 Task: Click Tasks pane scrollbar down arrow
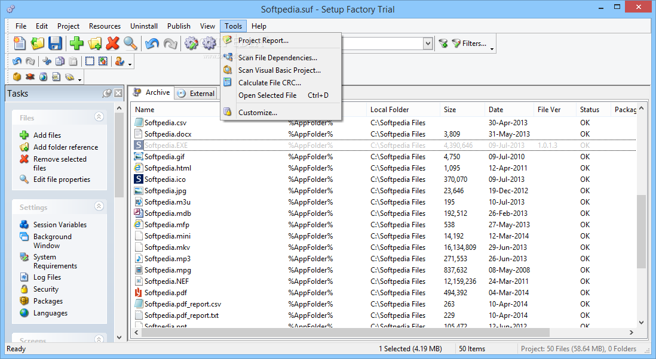point(119,338)
